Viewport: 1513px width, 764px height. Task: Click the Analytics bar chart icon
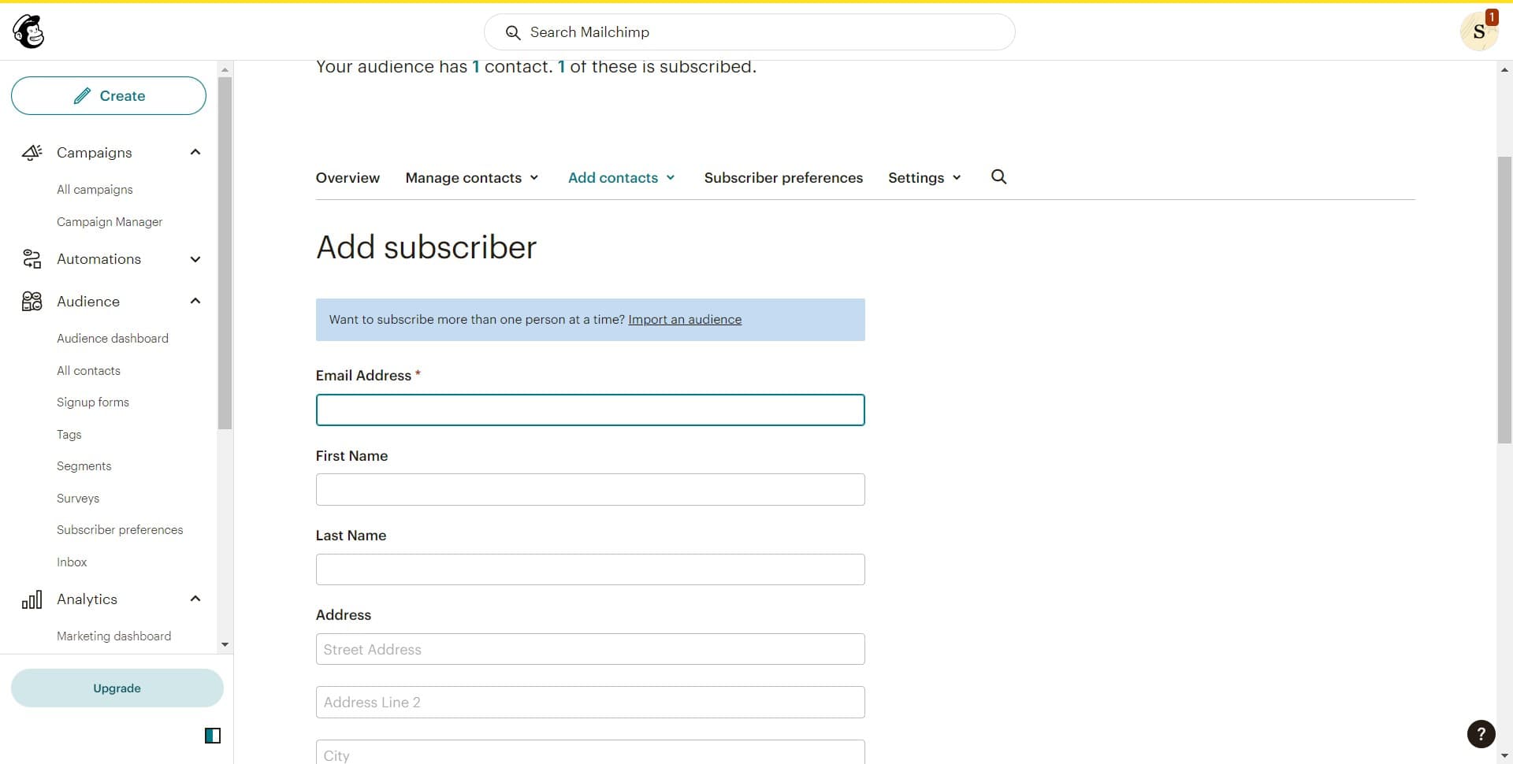(x=32, y=599)
